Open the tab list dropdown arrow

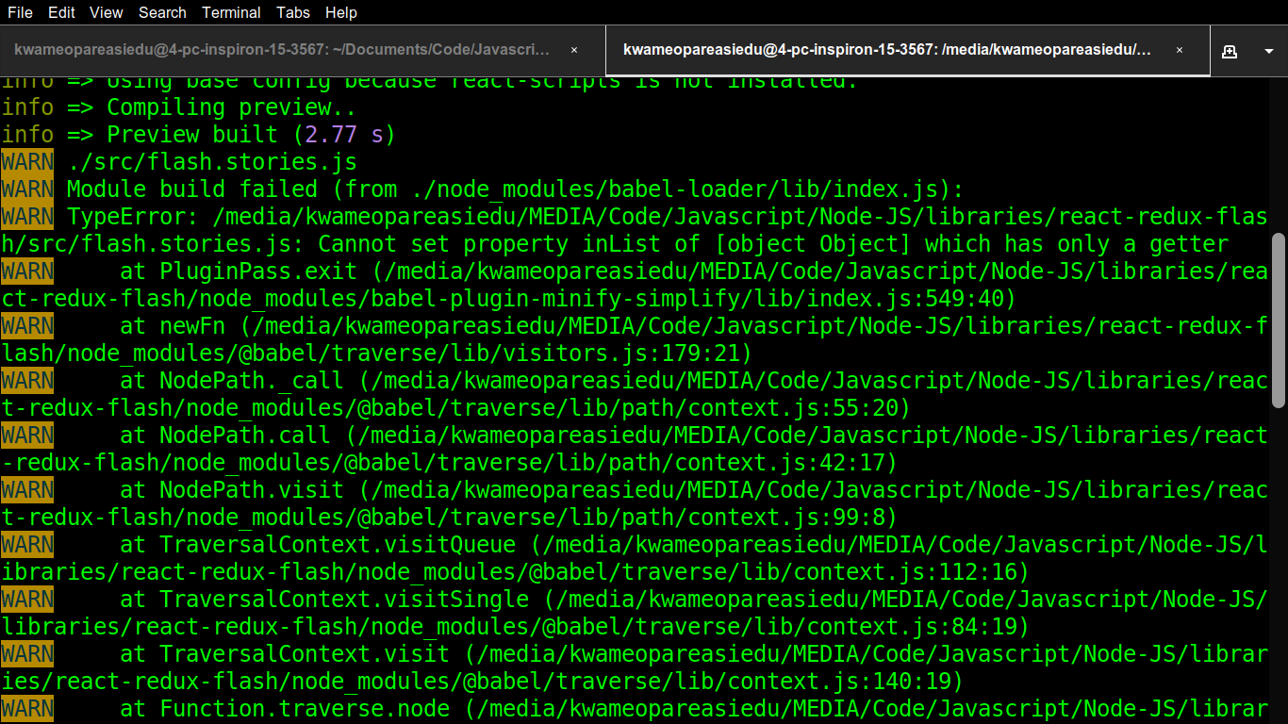pyautogui.click(x=1268, y=51)
